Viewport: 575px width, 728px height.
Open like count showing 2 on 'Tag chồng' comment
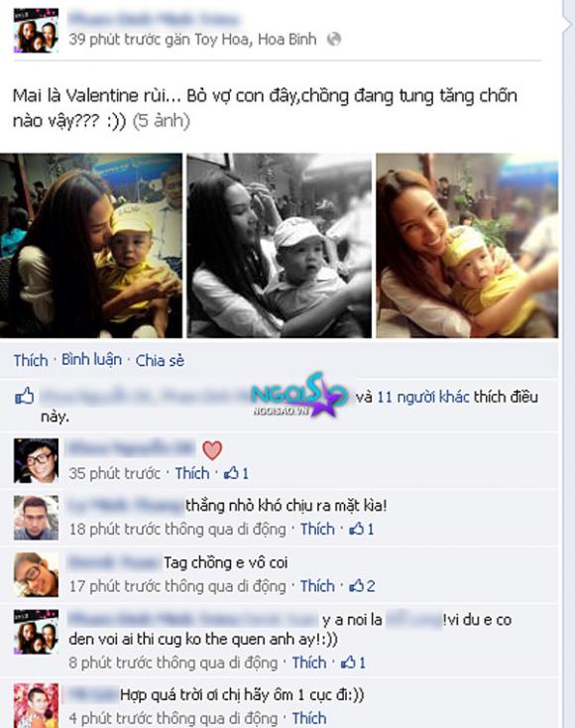362,586
